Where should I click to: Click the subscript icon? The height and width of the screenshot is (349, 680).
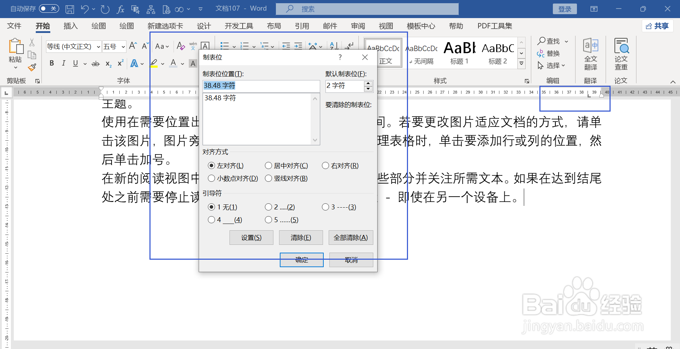point(108,64)
